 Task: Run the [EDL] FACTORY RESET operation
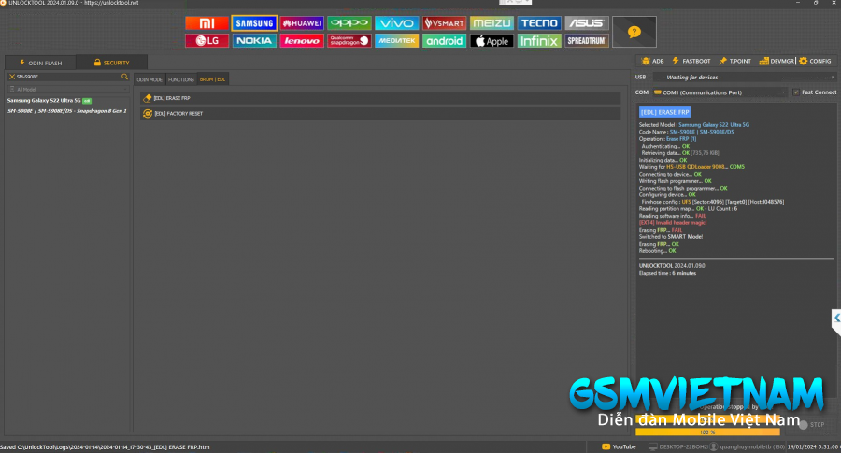pyautogui.click(x=380, y=114)
